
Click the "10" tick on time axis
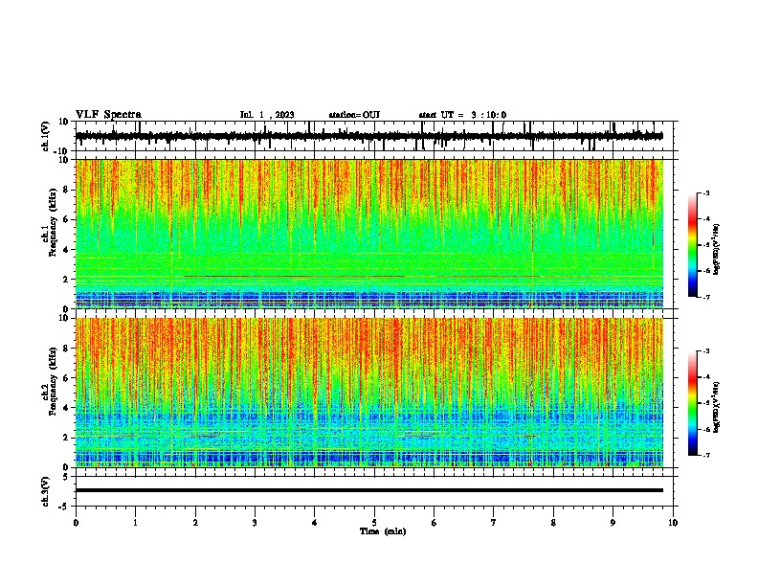pos(673,523)
